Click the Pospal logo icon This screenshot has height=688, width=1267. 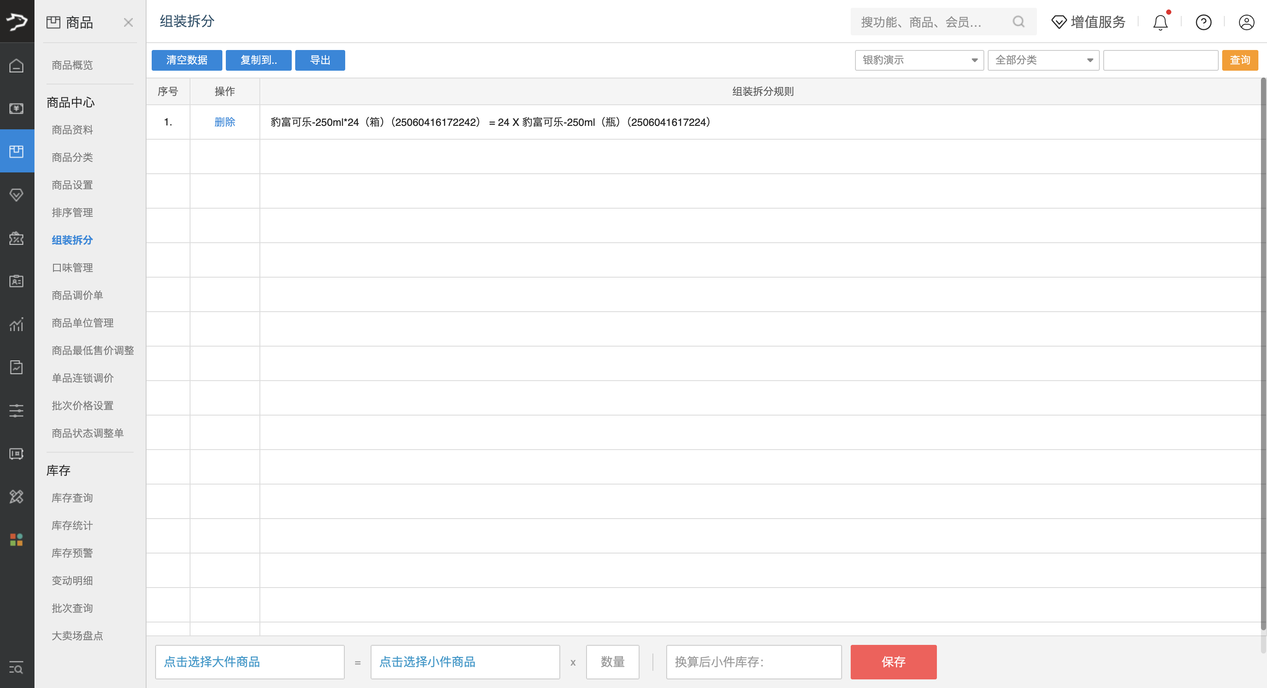[x=17, y=21]
